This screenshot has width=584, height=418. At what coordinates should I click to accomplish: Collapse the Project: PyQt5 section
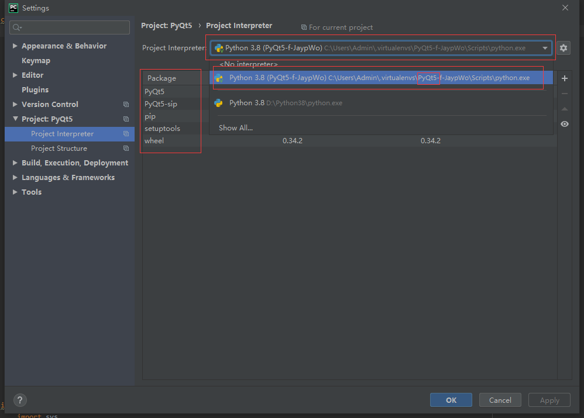coord(15,119)
